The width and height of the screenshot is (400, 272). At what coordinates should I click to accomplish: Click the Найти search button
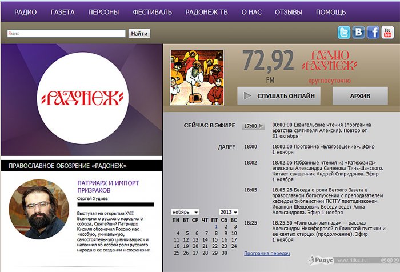(139, 34)
